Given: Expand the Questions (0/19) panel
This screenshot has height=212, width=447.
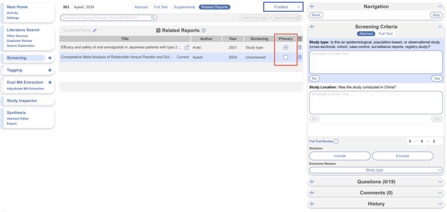Looking at the screenshot, I should [x=376, y=182].
